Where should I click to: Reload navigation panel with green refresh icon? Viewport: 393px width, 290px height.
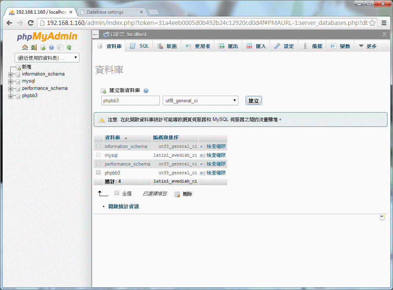click(69, 47)
